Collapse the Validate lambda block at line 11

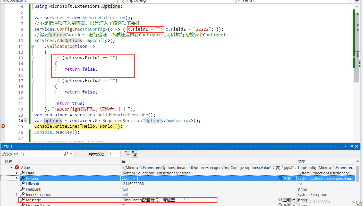click(x=32, y=46)
